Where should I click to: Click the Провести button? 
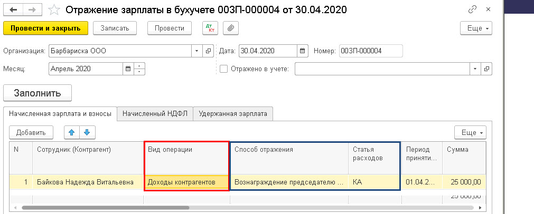(x=170, y=28)
